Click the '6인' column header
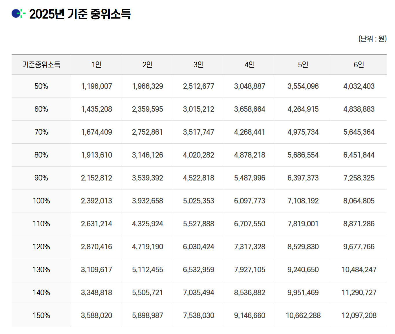The height and width of the screenshot is (334, 395). [x=359, y=64]
